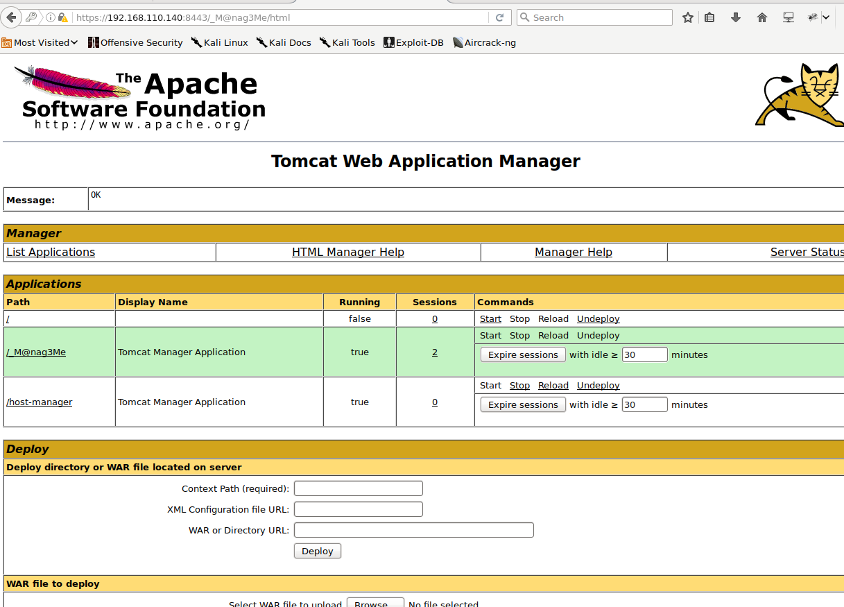Click the key icon in the address bar
Image resolution: width=844 pixels, height=607 pixels.
tap(31, 17)
